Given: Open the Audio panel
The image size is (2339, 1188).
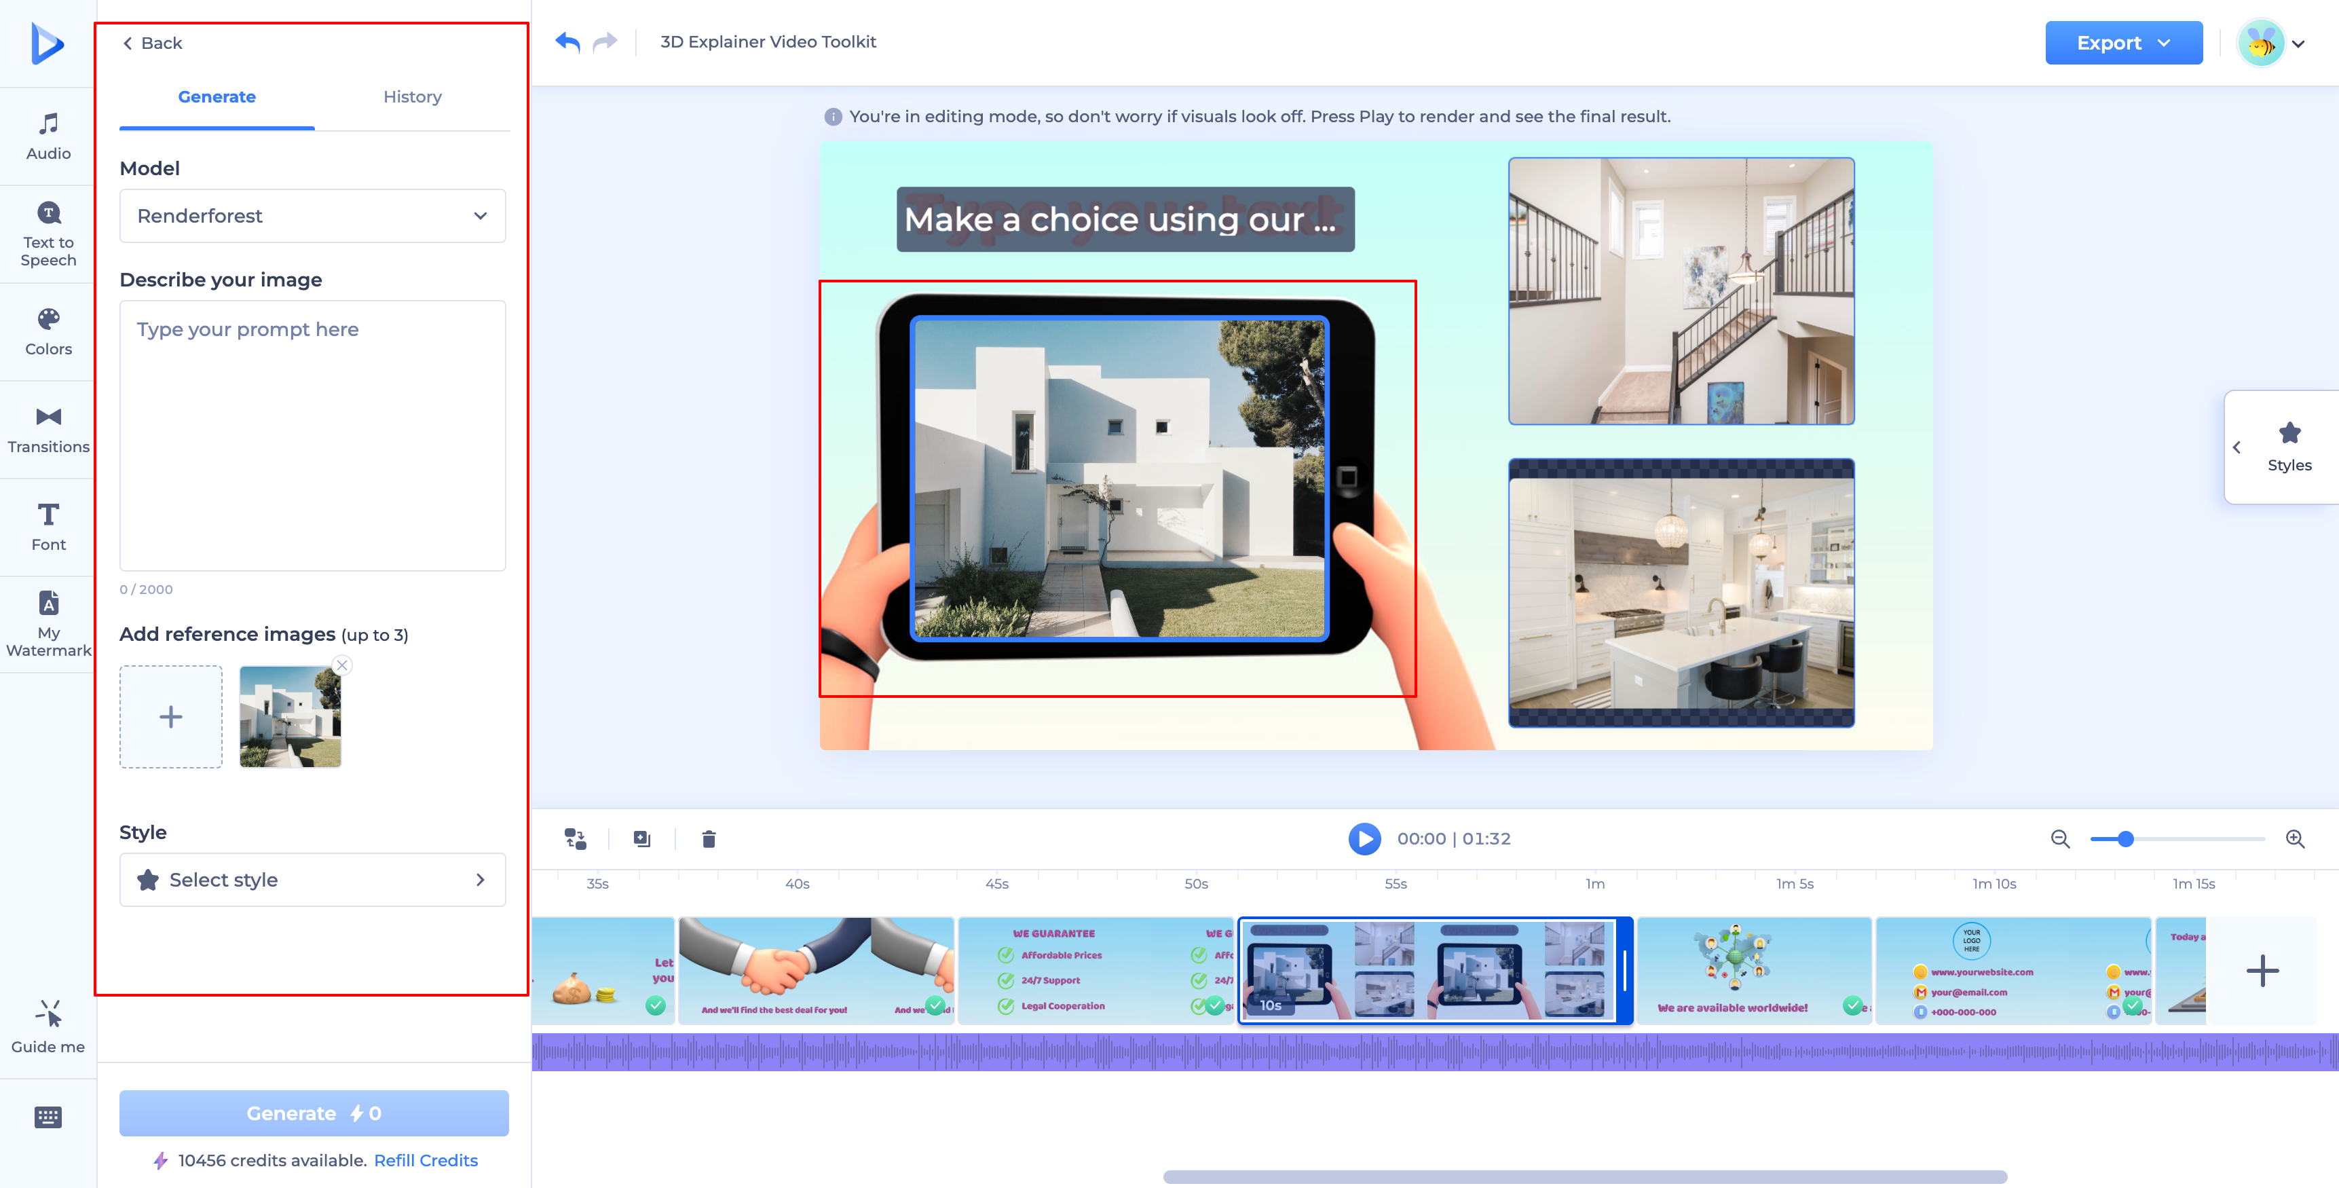Looking at the screenshot, I should click(x=48, y=137).
